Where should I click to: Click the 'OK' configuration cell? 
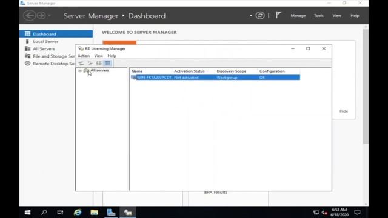(x=262, y=78)
